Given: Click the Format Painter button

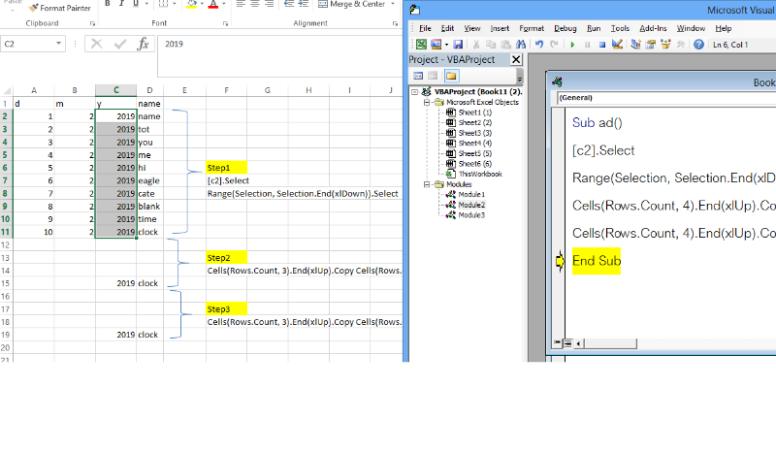Looking at the screenshot, I should pyautogui.click(x=60, y=7).
